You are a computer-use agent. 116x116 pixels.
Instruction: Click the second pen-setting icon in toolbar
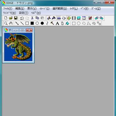pyautogui.click(x=53, y=18)
